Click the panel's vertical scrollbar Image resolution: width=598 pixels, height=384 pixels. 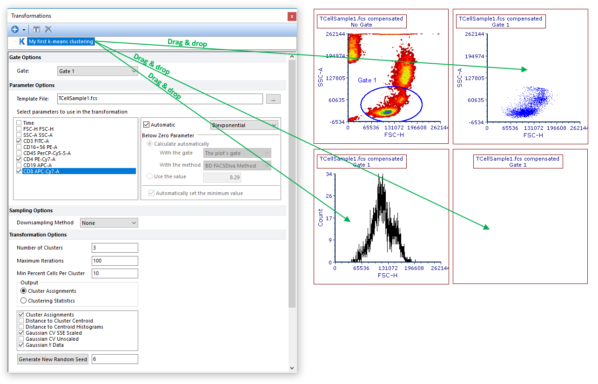click(x=292, y=186)
